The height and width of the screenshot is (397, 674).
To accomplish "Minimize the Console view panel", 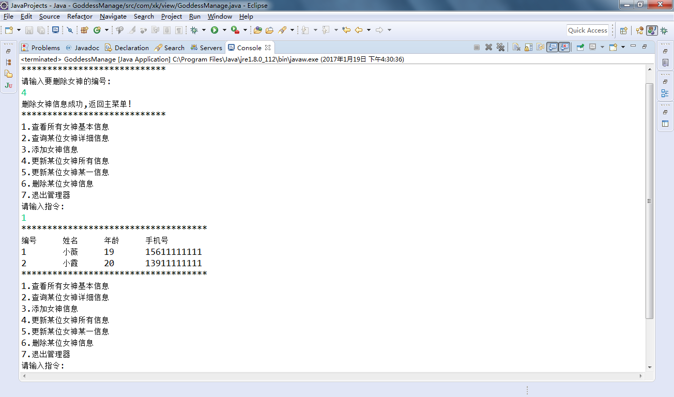I will [x=633, y=47].
